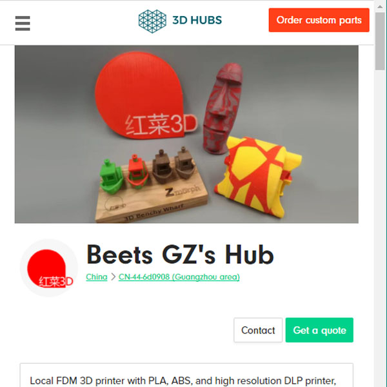The image size is (387, 387).
Task: Open the CN-44-6d0908 Guangzhou area link
Action: (x=179, y=277)
